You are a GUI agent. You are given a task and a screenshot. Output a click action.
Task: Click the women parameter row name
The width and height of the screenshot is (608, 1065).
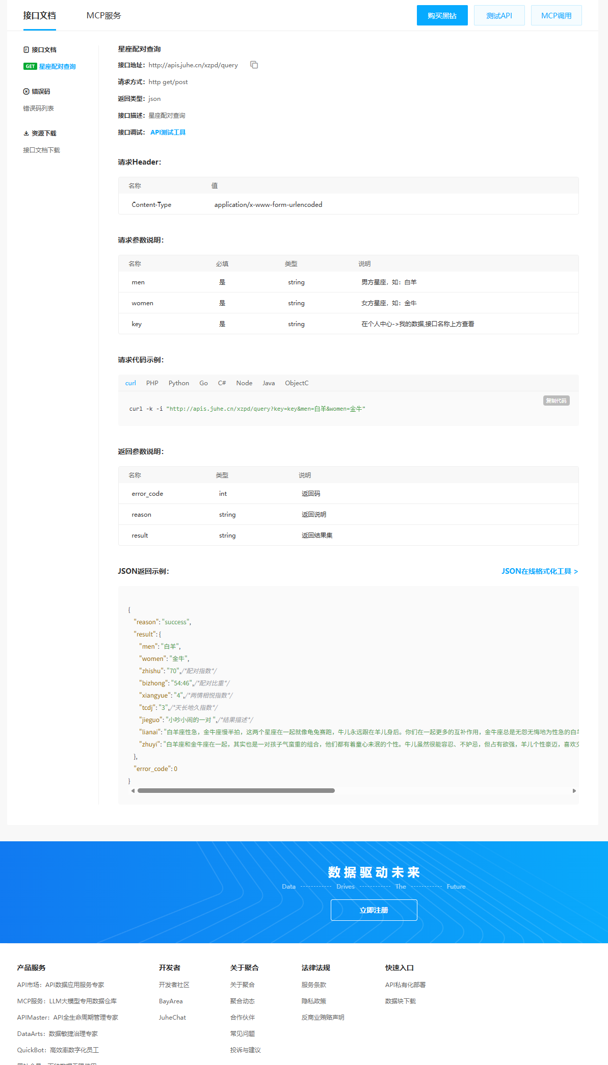click(x=142, y=303)
